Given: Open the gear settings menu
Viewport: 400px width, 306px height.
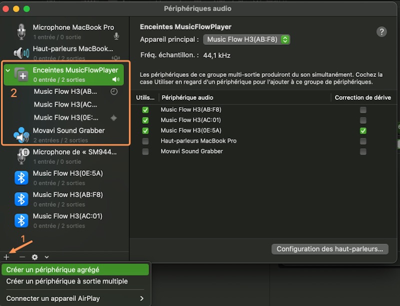Looking at the screenshot, I should (35, 257).
